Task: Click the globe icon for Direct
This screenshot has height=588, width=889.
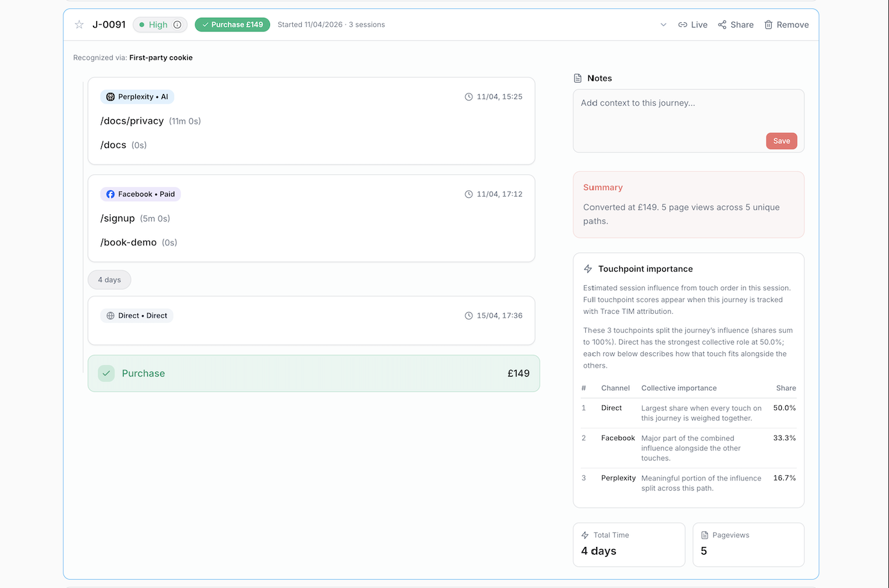Action: [110, 316]
